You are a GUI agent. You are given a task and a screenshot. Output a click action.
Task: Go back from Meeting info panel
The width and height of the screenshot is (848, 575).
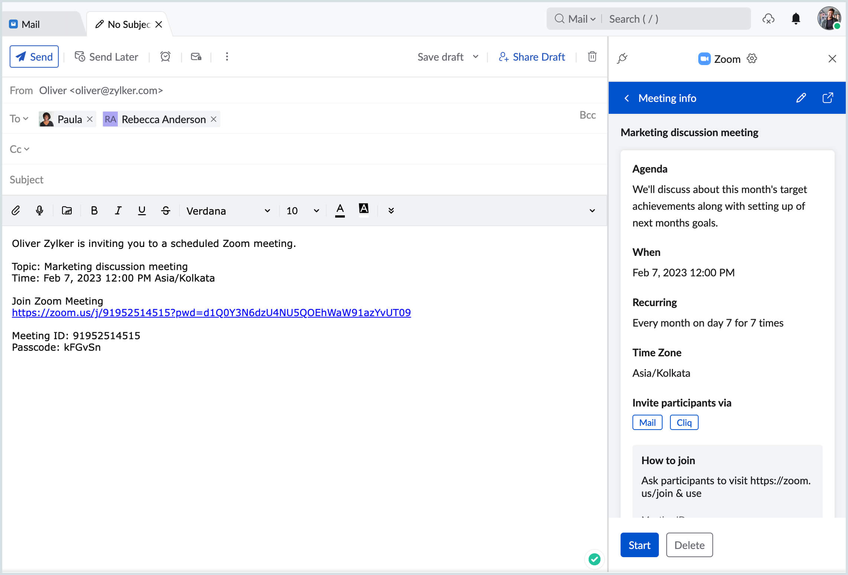(x=627, y=98)
